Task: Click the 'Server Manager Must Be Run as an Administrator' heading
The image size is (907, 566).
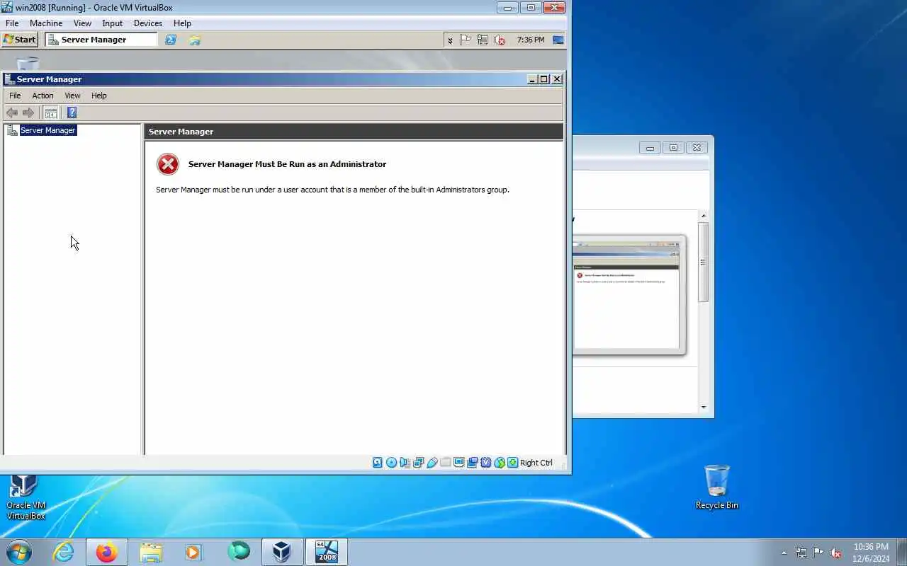Action: click(287, 164)
